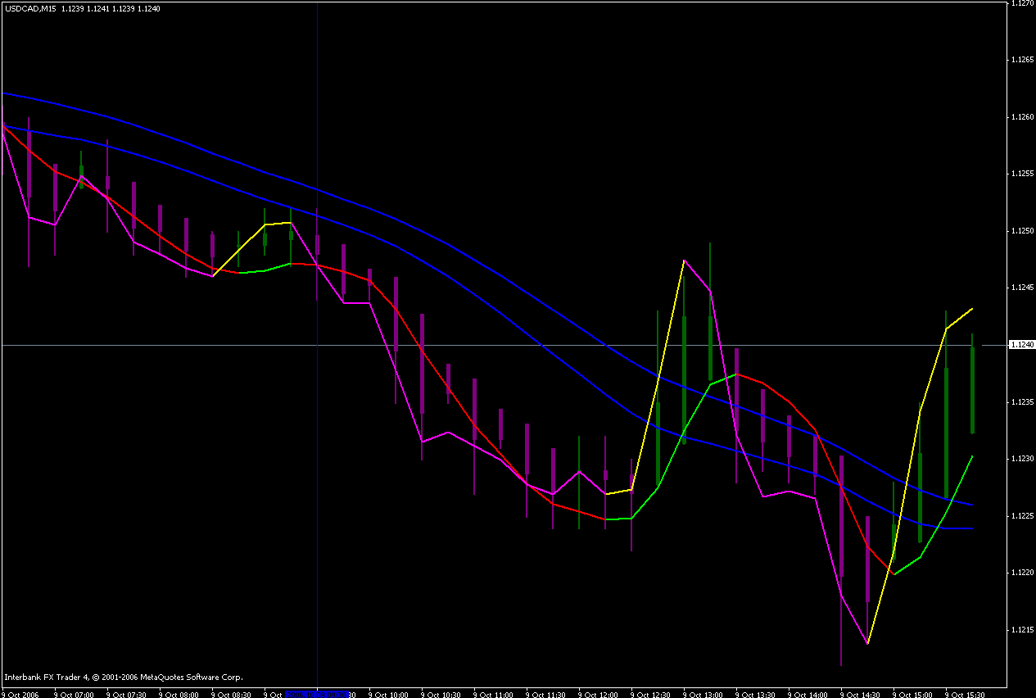Click the USDCAD,M15 chart title text
This screenshot has height=698, width=1036.
click(29, 8)
